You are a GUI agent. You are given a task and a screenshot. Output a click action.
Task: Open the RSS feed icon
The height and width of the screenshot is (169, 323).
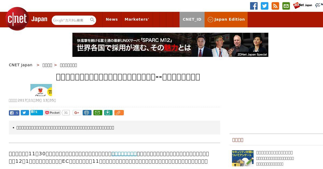[275, 6]
